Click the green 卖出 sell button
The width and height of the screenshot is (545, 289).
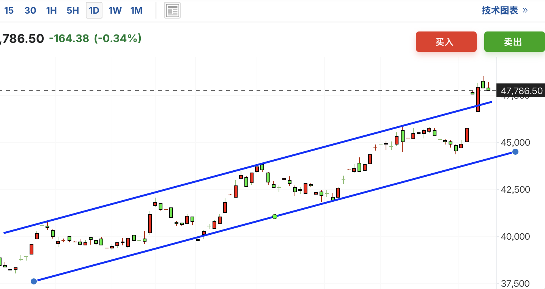coord(514,42)
